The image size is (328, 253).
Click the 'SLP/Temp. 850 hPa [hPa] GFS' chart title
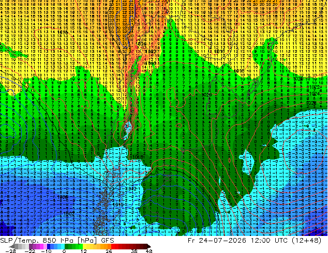pyautogui.click(x=57, y=240)
